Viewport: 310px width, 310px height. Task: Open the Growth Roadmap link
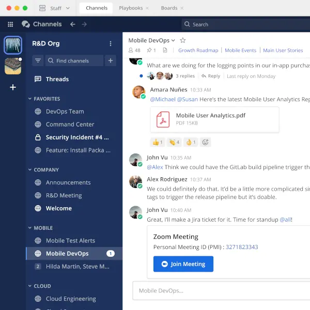(x=198, y=50)
